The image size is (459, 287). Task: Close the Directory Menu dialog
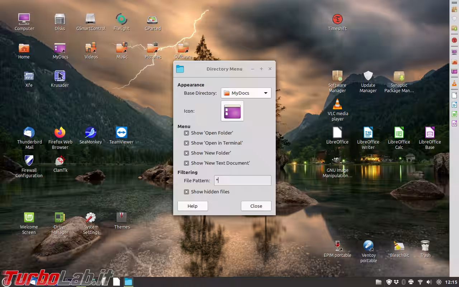(256, 206)
